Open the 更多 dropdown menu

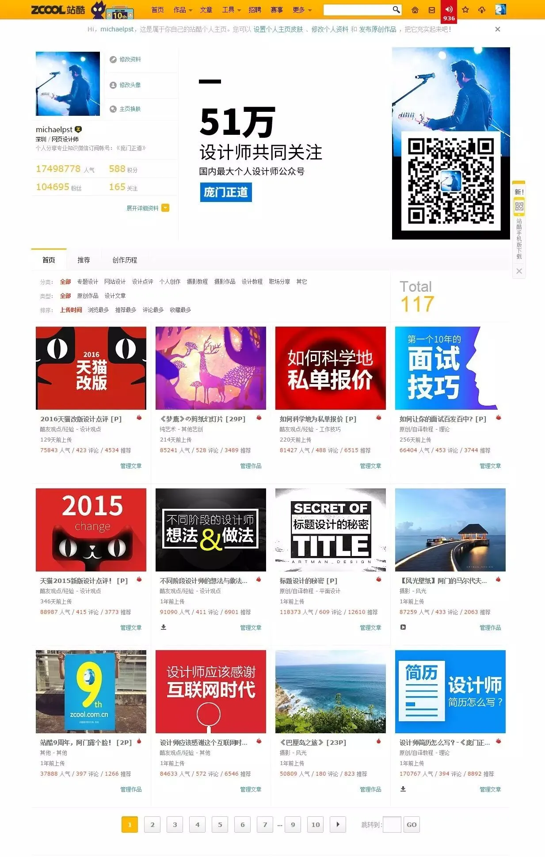click(302, 10)
